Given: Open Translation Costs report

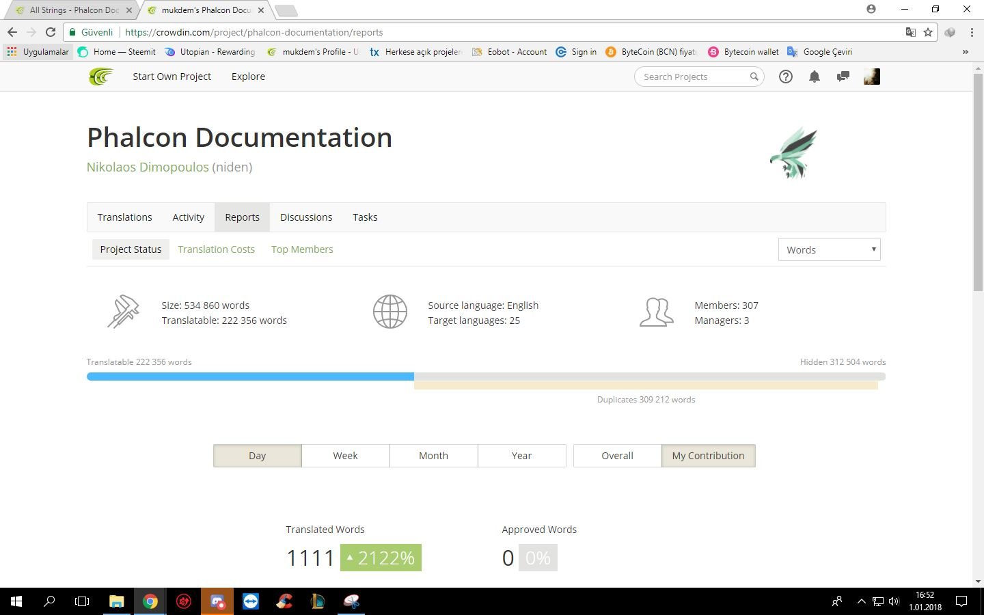Looking at the screenshot, I should pos(216,249).
